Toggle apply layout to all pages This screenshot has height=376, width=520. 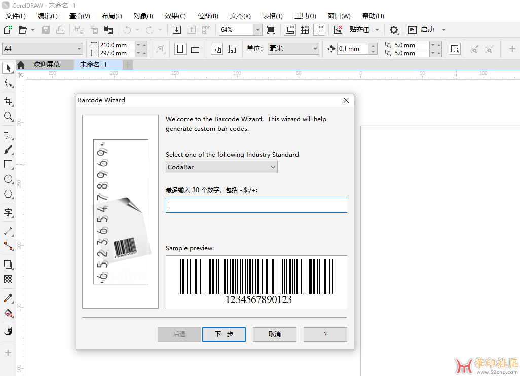[x=217, y=49]
